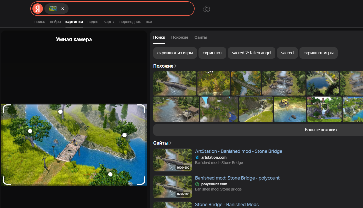Switch to the Похожие results tab
This screenshot has height=208, width=363.
180,37
